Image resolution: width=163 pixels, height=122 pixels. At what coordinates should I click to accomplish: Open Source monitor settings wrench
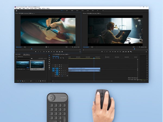click(73, 47)
